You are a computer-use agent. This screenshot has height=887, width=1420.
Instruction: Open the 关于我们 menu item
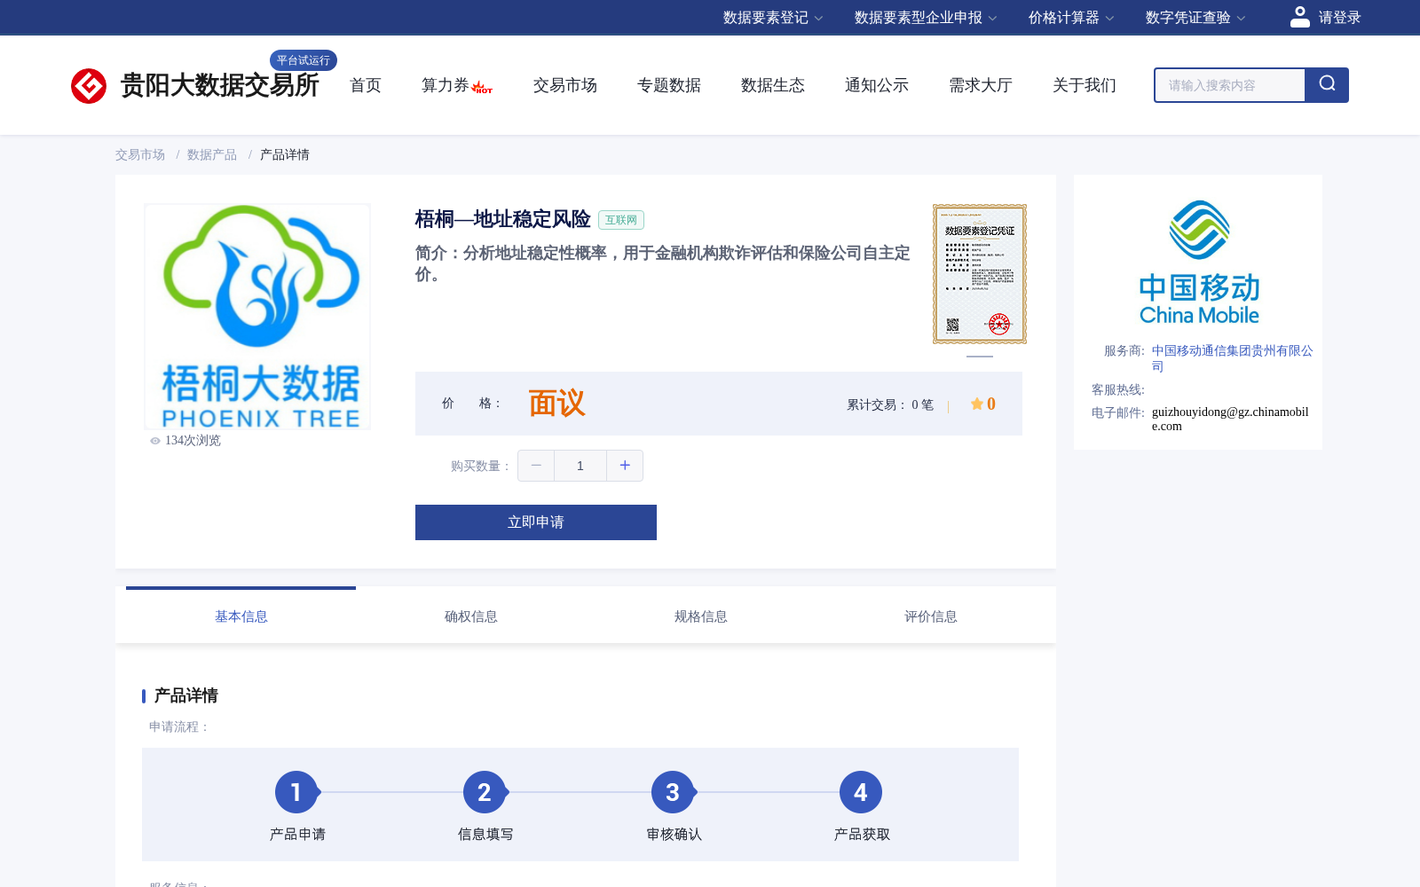pyautogui.click(x=1085, y=85)
